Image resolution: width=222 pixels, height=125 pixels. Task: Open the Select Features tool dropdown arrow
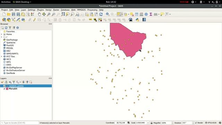(122, 14)
